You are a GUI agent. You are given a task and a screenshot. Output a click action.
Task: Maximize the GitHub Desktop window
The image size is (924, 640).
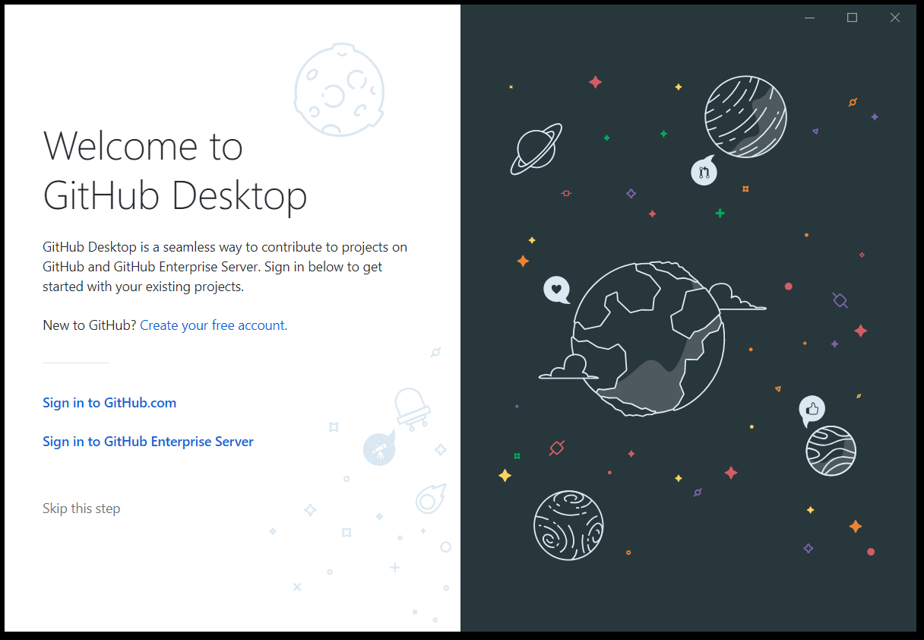point(853,18)
